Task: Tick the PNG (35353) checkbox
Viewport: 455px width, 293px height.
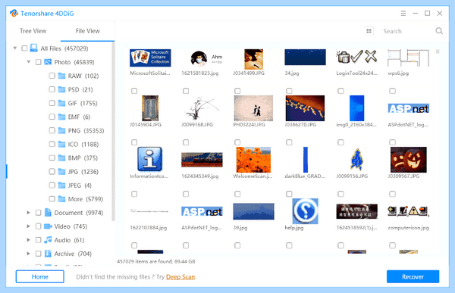Action: pos(52,131)
